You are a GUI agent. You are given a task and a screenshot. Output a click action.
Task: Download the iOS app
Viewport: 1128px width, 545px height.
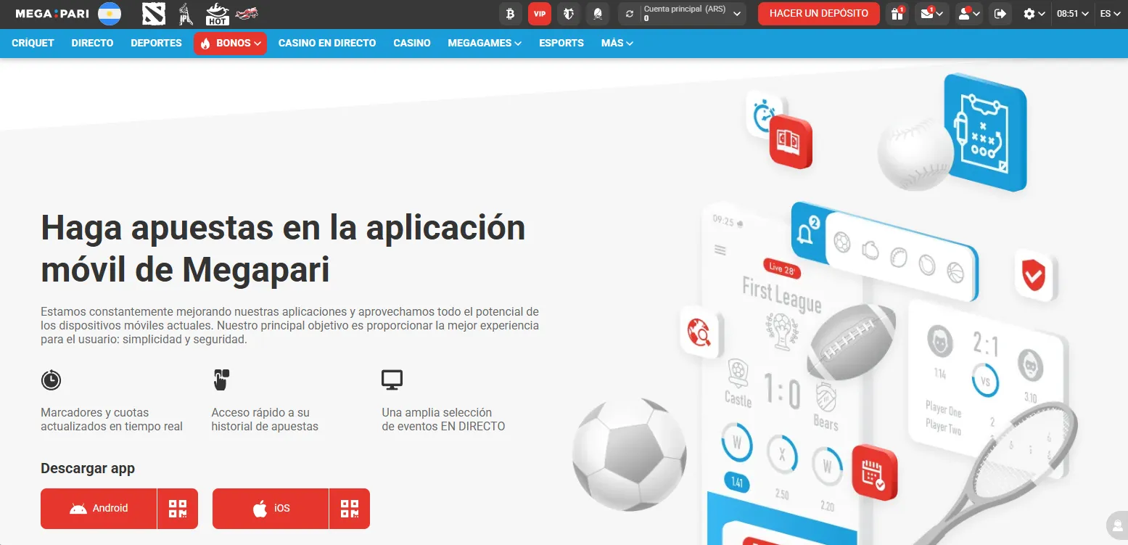coord(271,509)
